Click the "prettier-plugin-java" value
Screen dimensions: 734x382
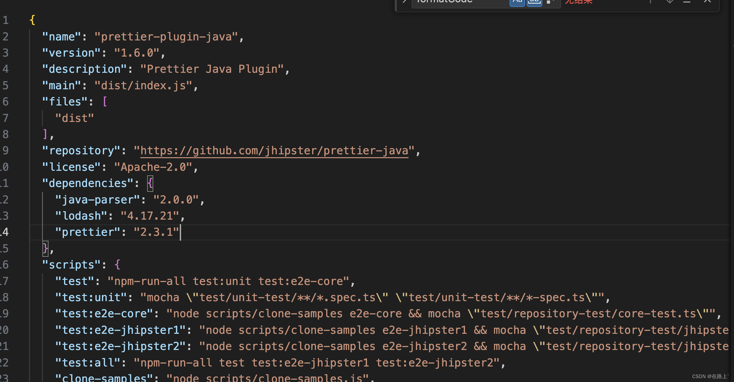[167, 37]
